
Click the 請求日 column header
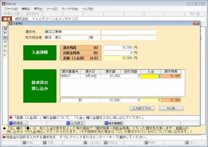[x=90, y=71]
